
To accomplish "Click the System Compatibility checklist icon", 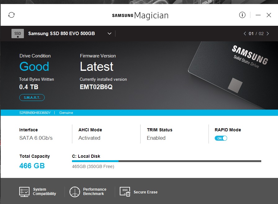I will pyautogui.click(x=24, y=192).
